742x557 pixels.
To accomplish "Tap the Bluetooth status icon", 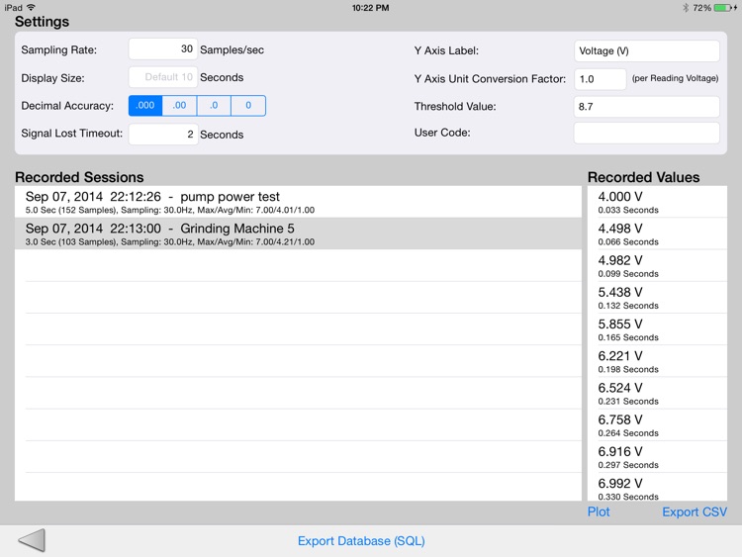I will (x=686, y=8).
